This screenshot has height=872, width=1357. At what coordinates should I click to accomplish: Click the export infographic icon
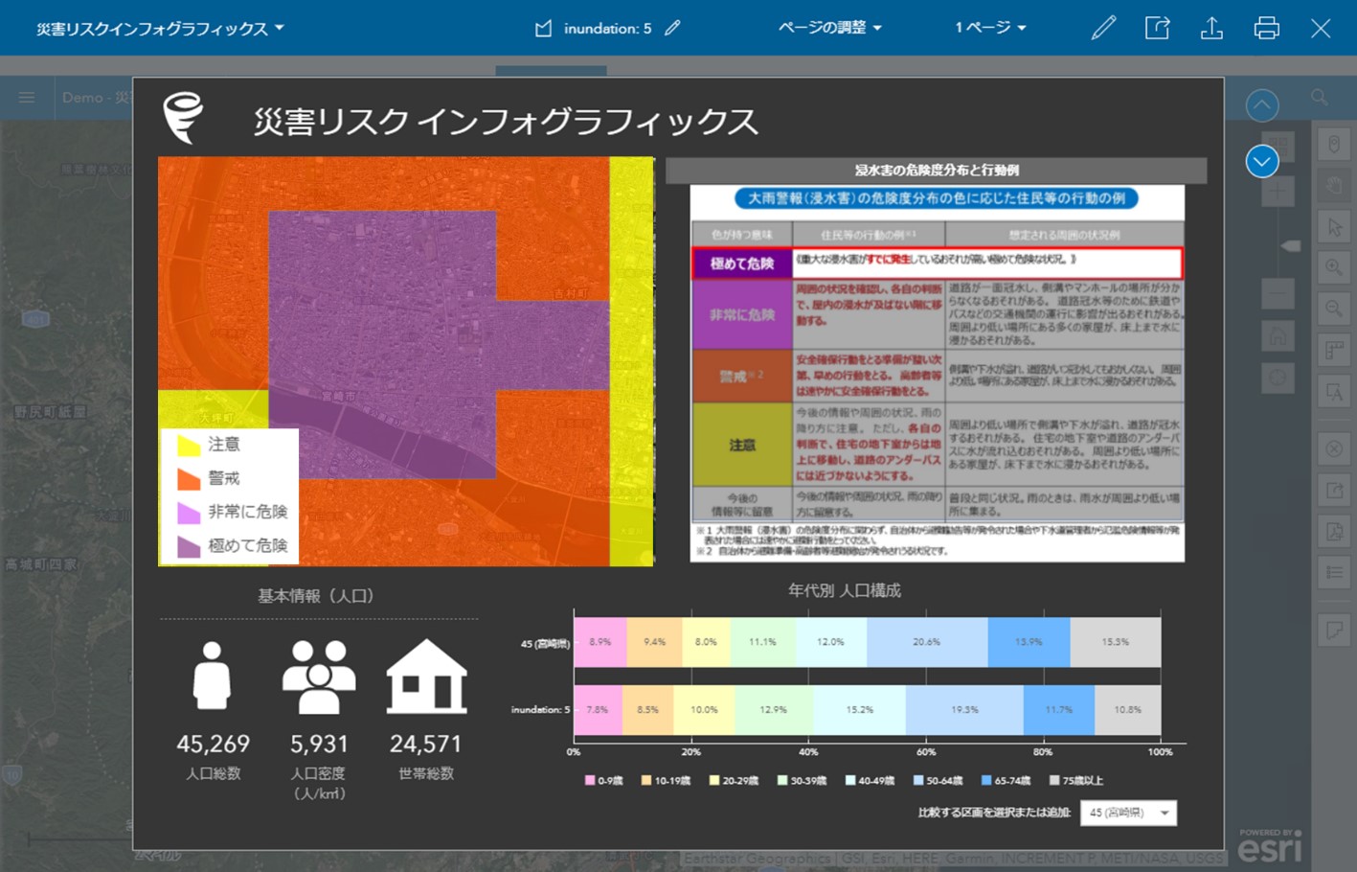pos(1158,28)
